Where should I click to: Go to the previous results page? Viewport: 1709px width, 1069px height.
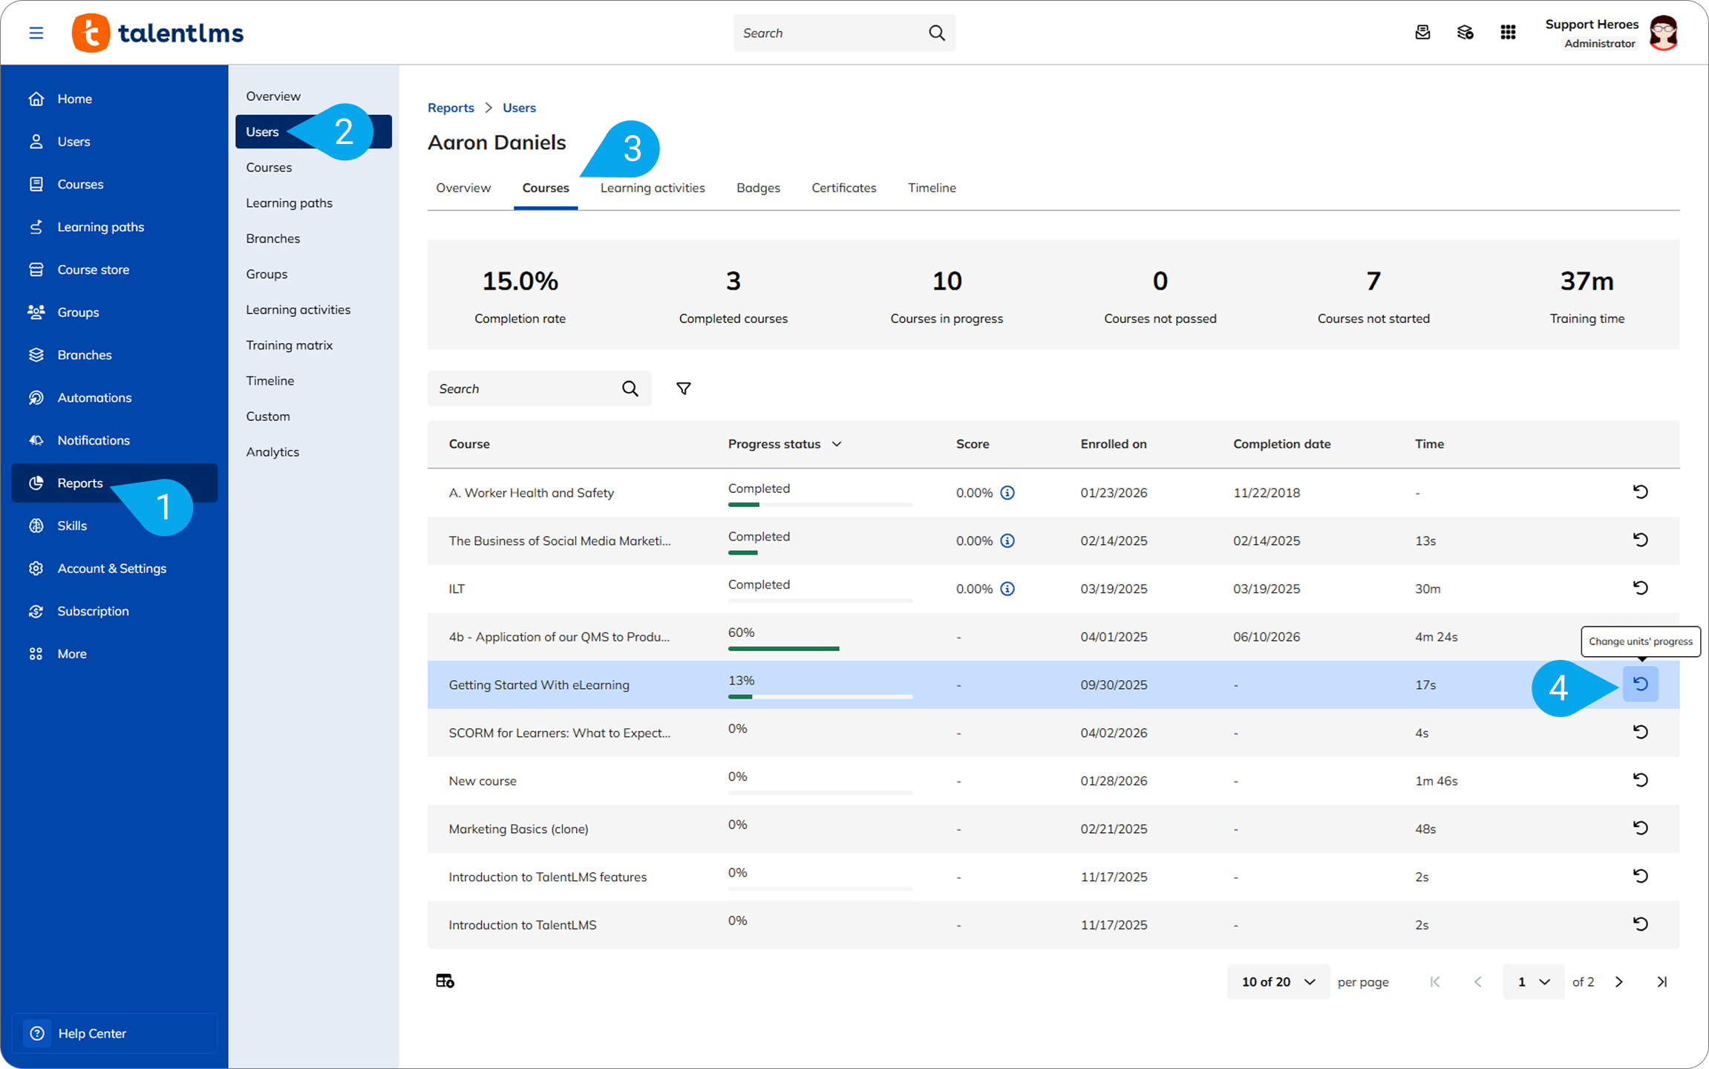(1478, 982)
